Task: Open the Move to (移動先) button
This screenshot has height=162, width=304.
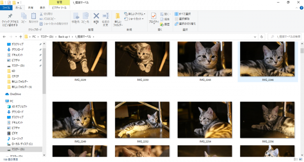Action: point(76,18)
